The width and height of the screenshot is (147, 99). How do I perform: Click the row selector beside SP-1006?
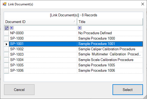[6, 71]
